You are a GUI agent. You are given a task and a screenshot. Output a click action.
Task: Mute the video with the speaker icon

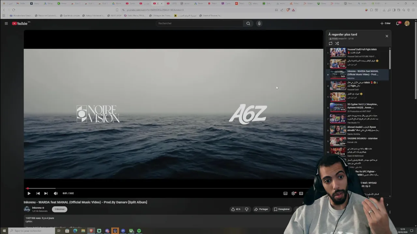[56, 193]
